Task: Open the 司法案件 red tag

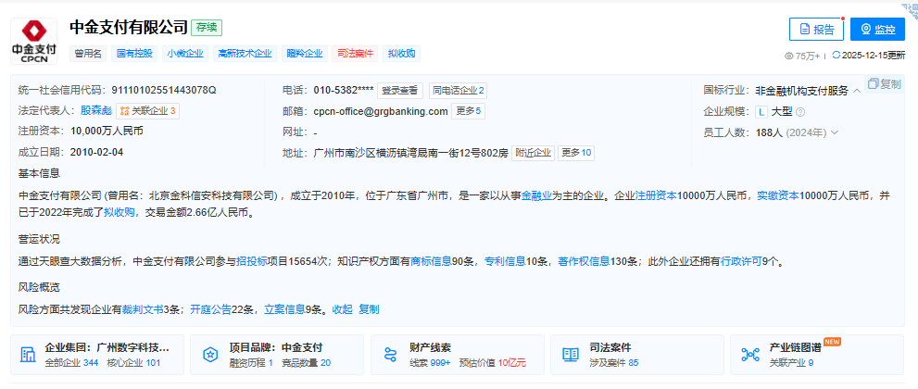Action: pos(355,54)
